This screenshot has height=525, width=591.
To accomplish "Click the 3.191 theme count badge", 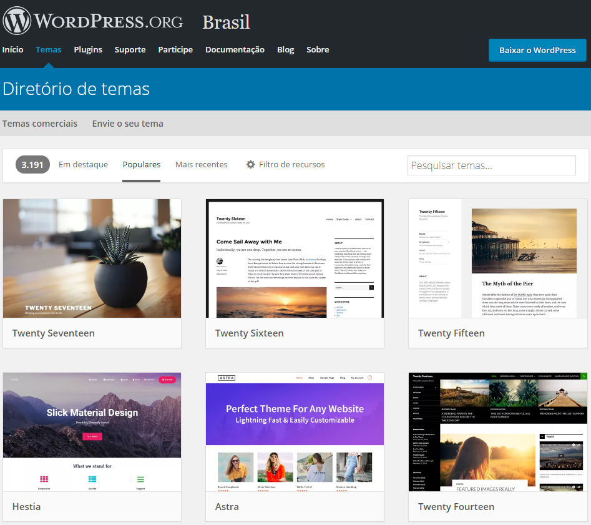I will (x=32, y=165).
